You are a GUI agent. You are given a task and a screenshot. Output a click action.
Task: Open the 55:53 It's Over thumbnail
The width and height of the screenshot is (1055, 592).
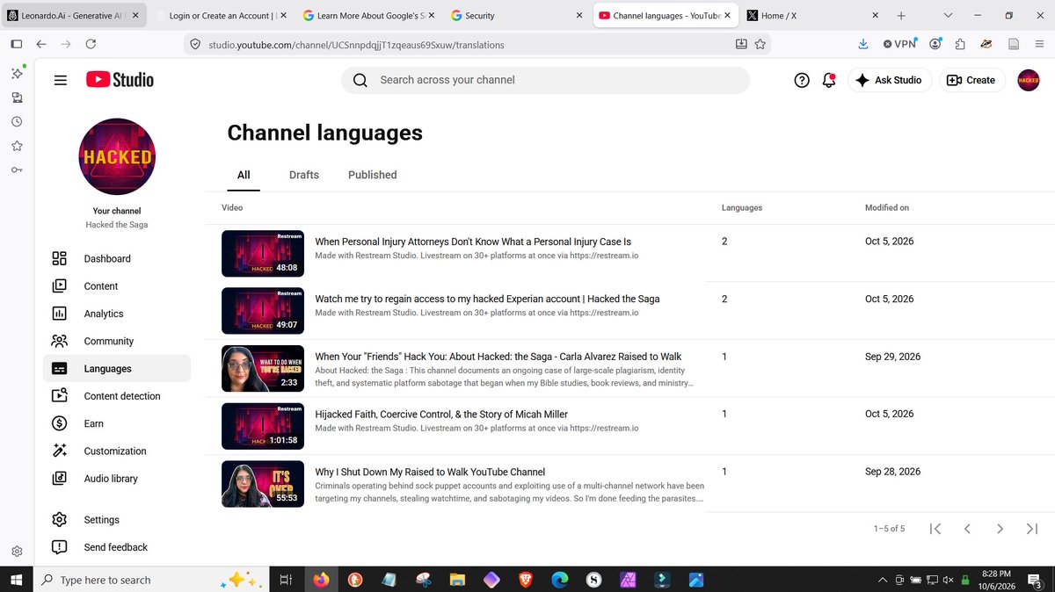[x=263, y=484]
